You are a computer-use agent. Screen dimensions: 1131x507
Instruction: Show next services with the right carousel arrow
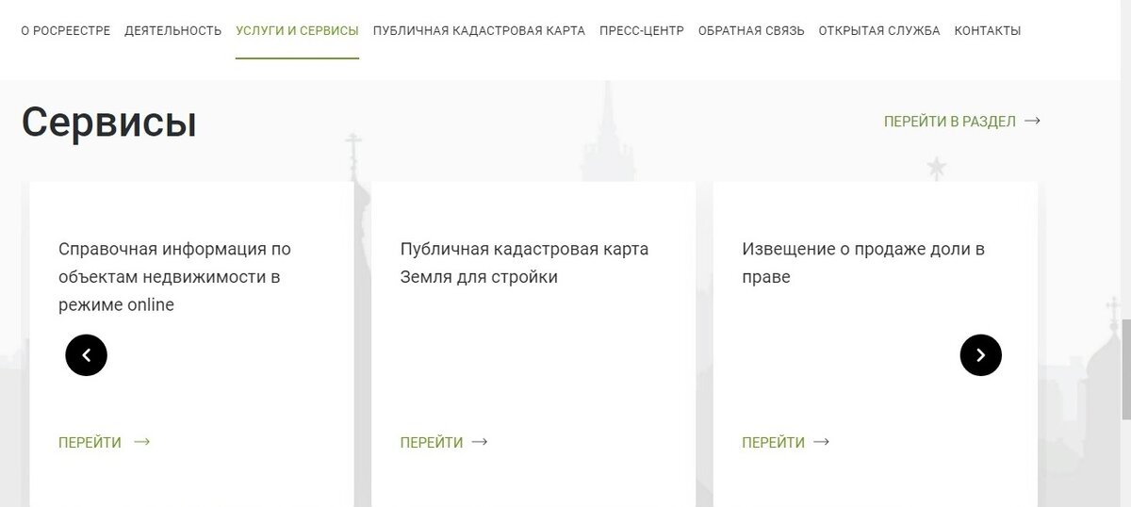[980, 355]
